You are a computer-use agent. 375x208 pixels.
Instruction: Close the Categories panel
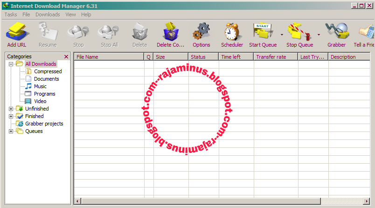coord(66,56)
